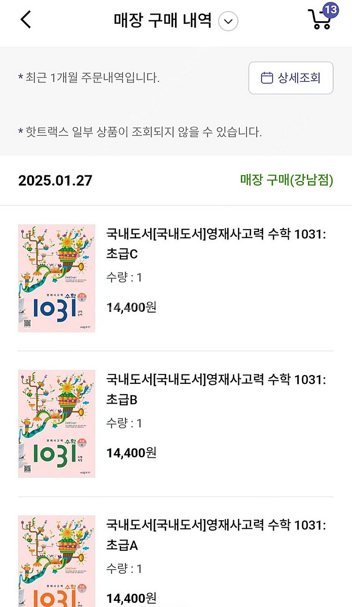Tap the 핫트랙스 일부 상품 notice
352x607 pixels.
(140, 132)
